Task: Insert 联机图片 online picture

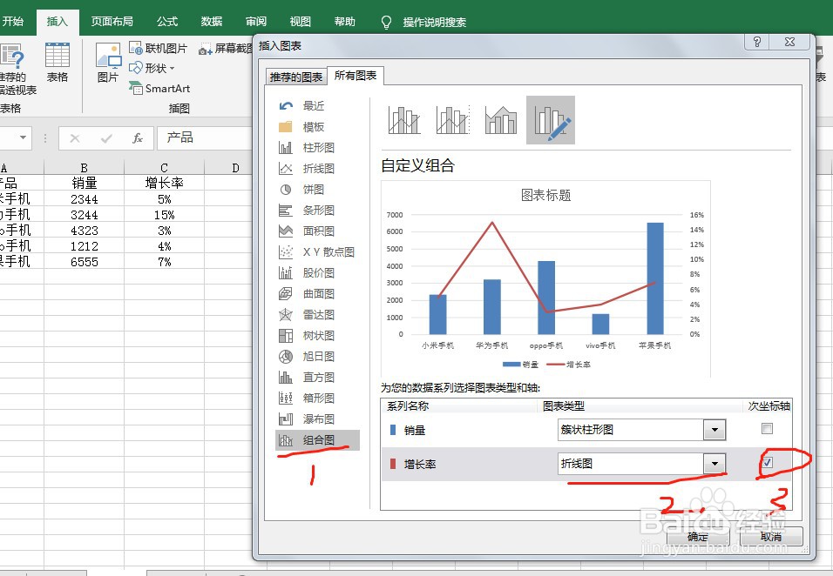Action: point(159,48)
